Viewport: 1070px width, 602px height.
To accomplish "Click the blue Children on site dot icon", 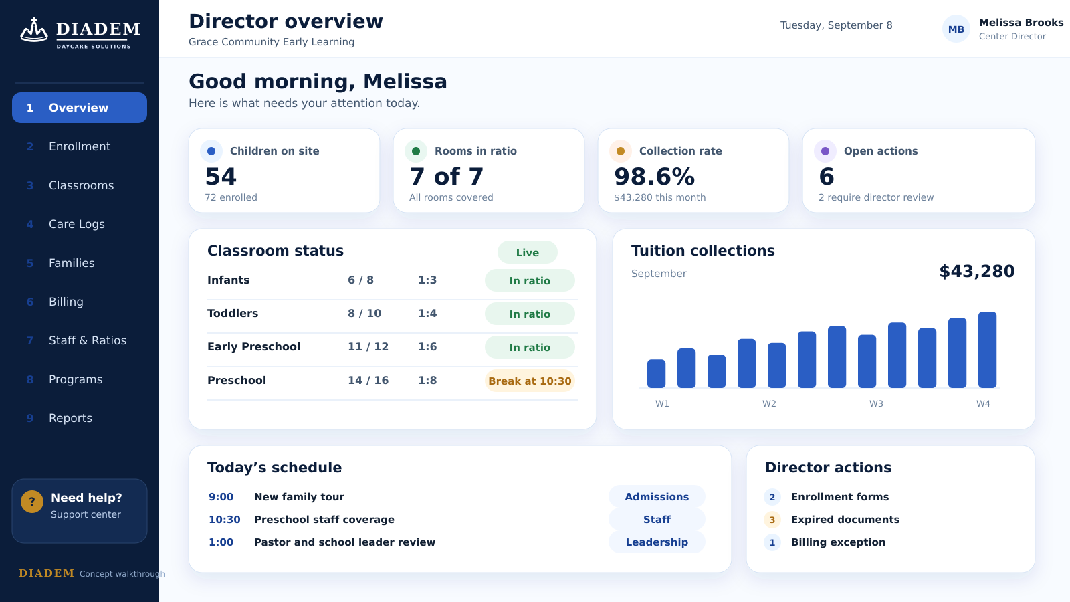I will pos(211,151).
